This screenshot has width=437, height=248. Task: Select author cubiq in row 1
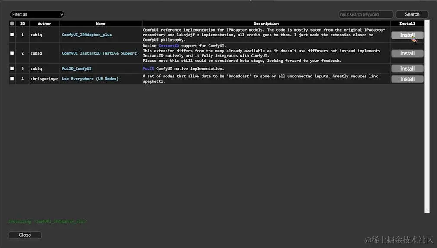click(x=36, y=35)
